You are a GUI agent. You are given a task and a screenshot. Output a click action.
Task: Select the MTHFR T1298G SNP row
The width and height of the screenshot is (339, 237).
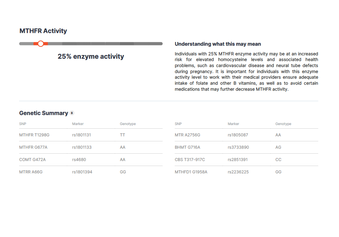(34, 135)
